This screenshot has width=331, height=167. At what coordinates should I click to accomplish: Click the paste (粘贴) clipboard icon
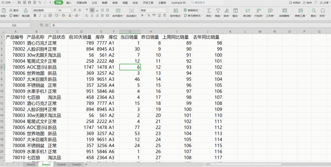pyautogui.click(x=4, y=11)
